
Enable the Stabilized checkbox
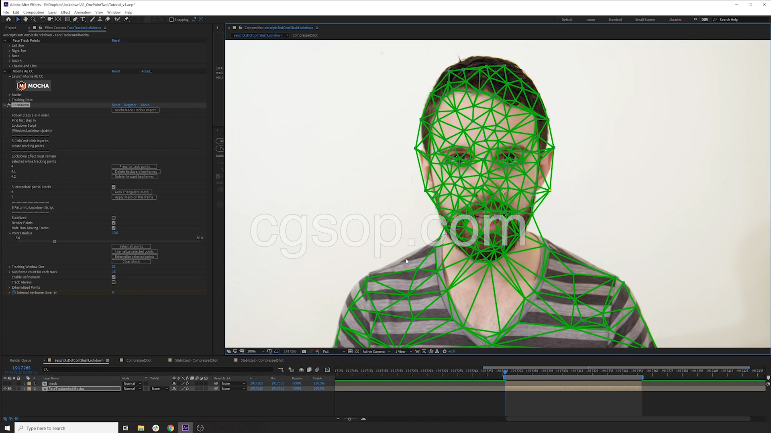[114, 218]
